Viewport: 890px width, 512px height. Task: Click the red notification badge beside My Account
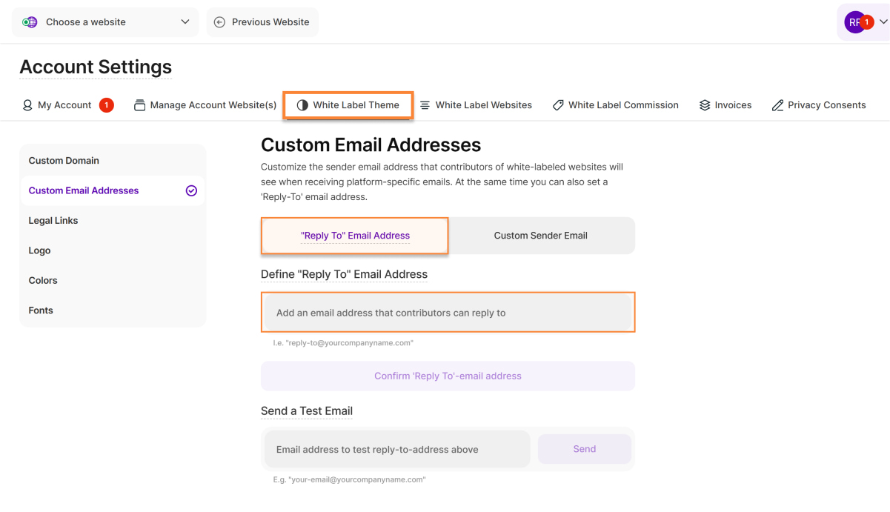[x=106, y=105]
